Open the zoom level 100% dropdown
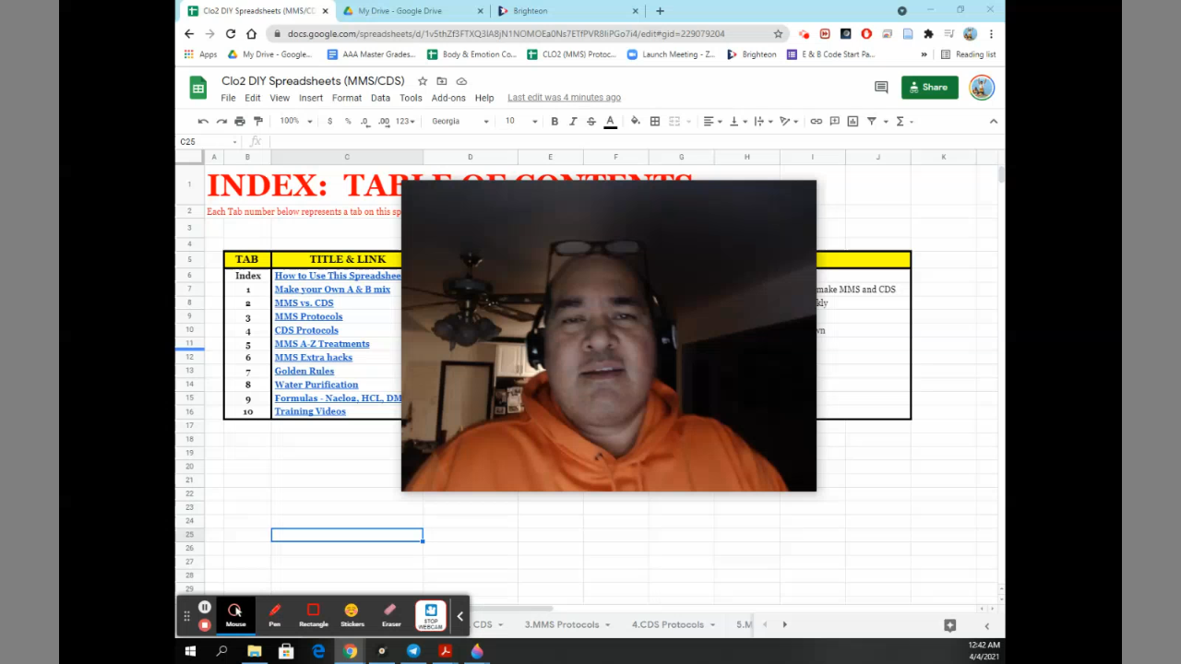 [296, 122]
